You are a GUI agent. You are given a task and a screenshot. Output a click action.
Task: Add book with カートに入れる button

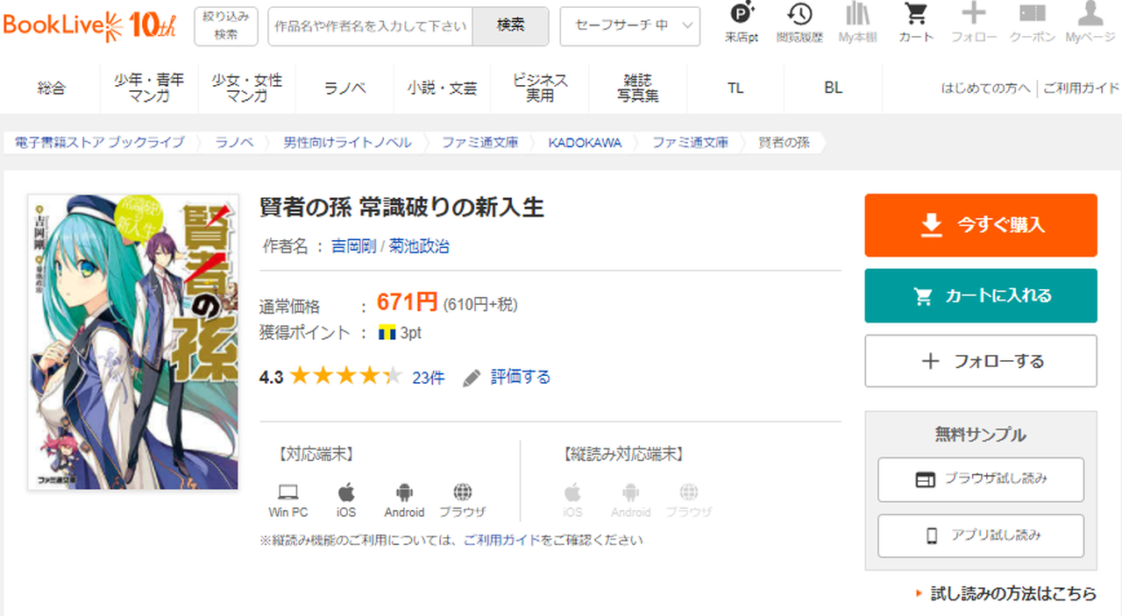(980, 296)
